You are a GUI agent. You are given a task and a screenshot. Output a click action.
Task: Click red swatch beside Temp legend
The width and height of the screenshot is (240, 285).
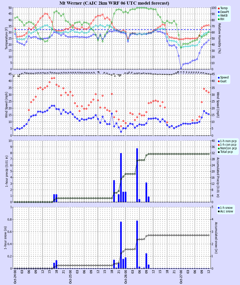(x=219, y=8)
